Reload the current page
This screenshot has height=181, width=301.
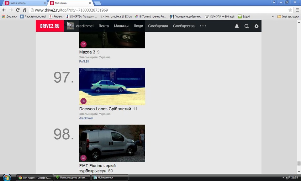coord(18,10)
